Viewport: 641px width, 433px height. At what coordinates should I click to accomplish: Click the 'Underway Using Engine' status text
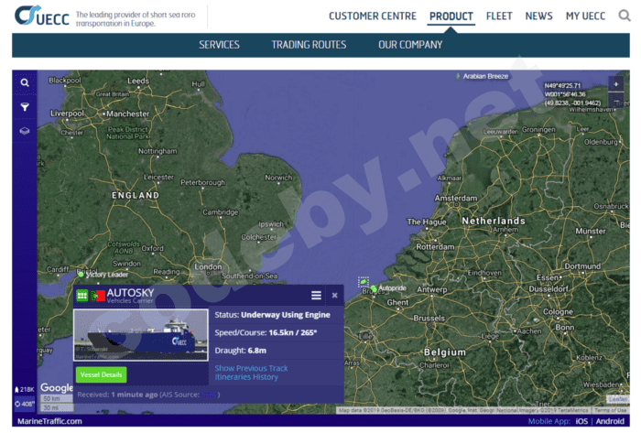[286, 315]
